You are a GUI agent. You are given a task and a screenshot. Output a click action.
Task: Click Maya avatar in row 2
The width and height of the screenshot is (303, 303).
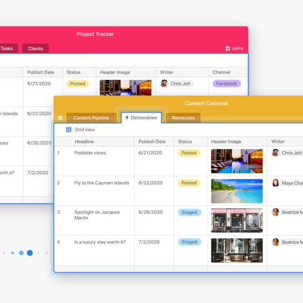coord(275,183)
